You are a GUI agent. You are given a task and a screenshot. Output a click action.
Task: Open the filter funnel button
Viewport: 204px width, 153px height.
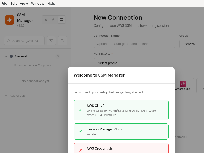pyautogui.click(x=51, y=41)
